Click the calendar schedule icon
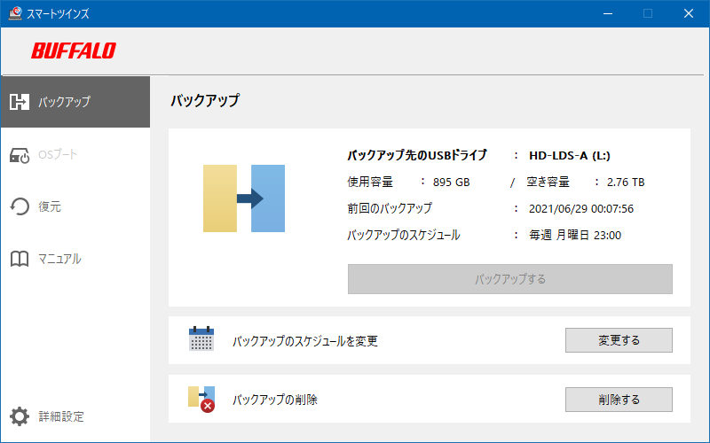Image resolution: width=710 pixels, height=443 pixels. coord(201,338)
